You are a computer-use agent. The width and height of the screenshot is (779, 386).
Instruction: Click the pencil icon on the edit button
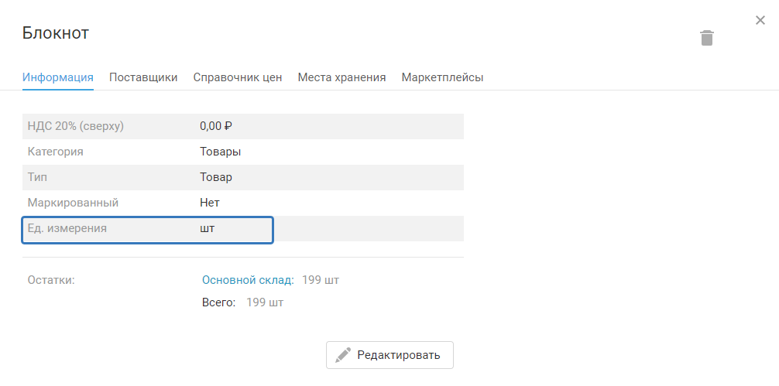[x=343, y=355]
